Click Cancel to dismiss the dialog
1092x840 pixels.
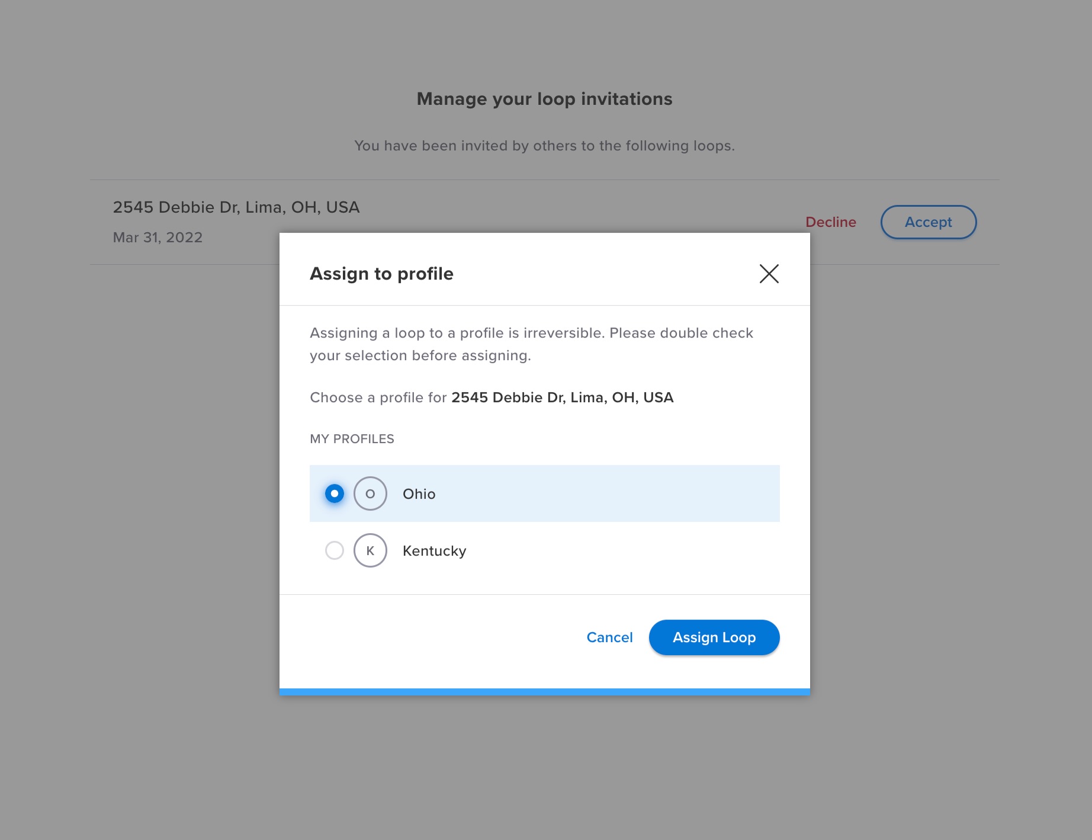tap(609, 637)
